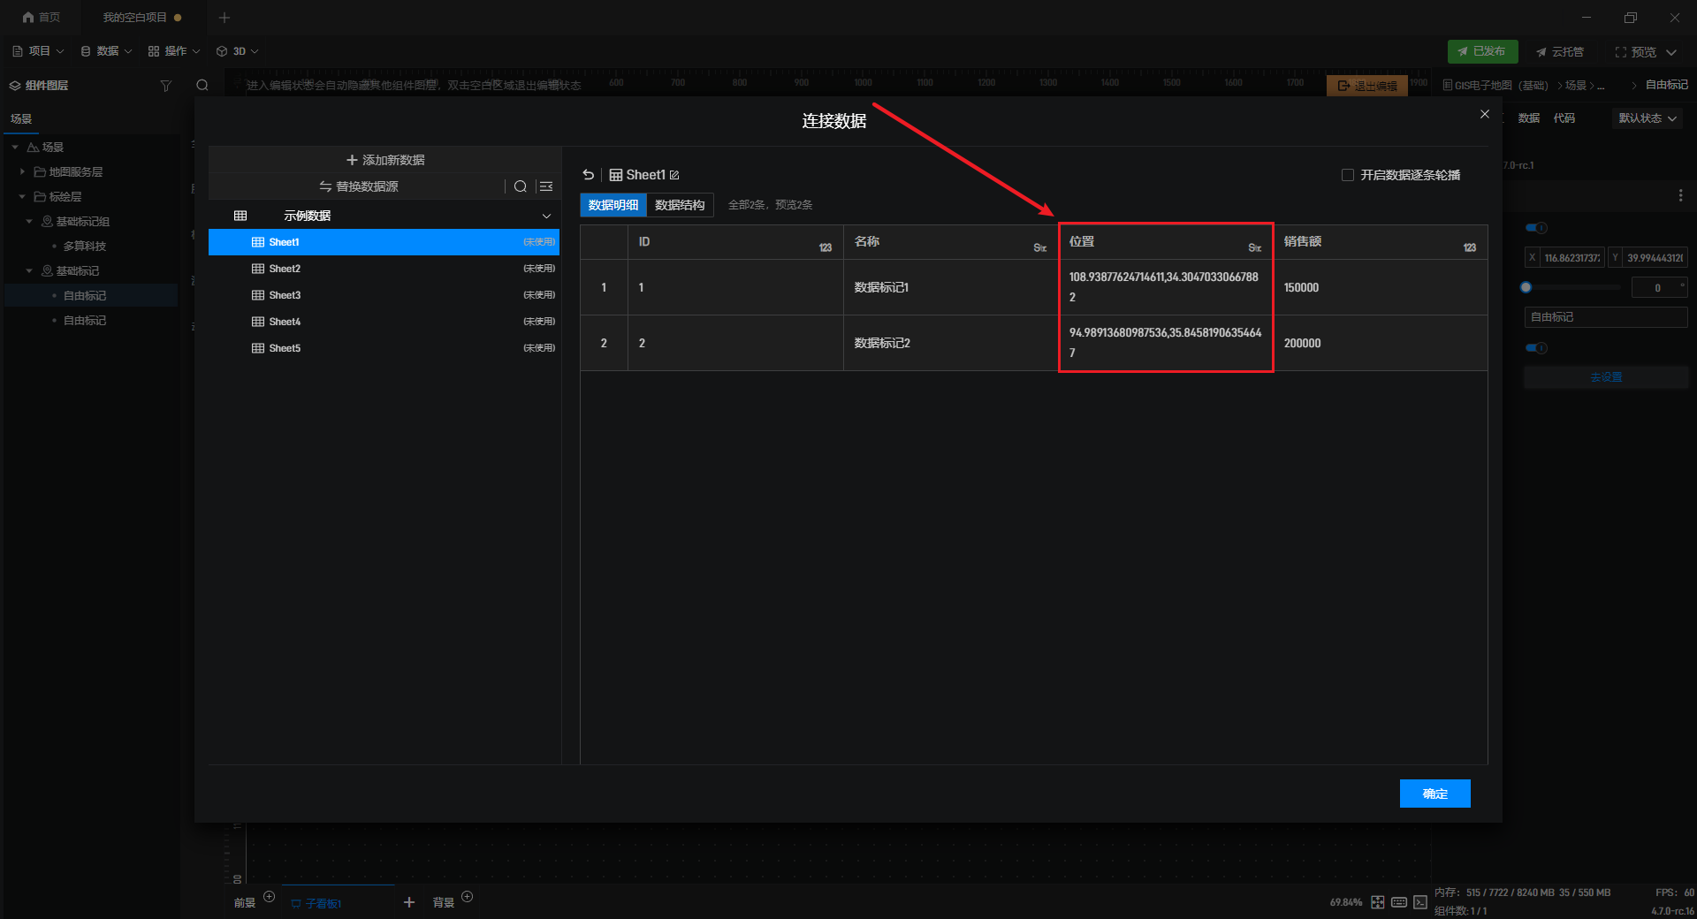Click the list menu icon beside data search

[546, 186]
